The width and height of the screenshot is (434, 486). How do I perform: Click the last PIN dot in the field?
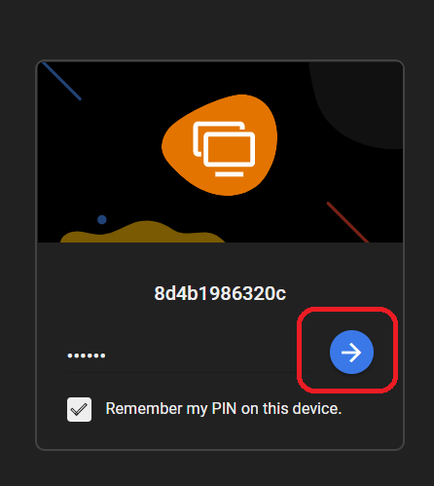click(103, 355)
